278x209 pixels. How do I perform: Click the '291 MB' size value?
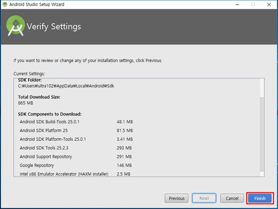[124, 156]
